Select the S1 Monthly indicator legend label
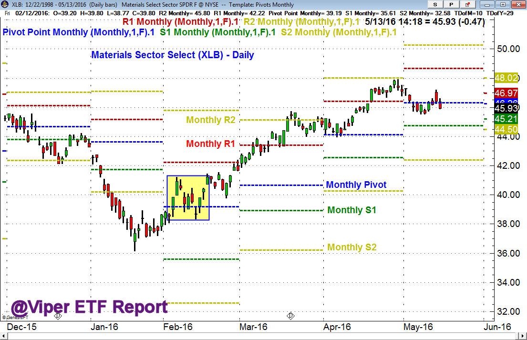Screen dimensions: 527x340 click(218, 32)
